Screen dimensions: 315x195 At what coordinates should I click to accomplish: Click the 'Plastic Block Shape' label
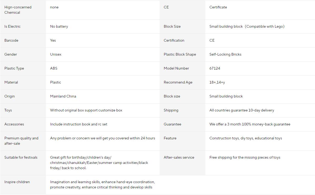[x=180, y=54]
